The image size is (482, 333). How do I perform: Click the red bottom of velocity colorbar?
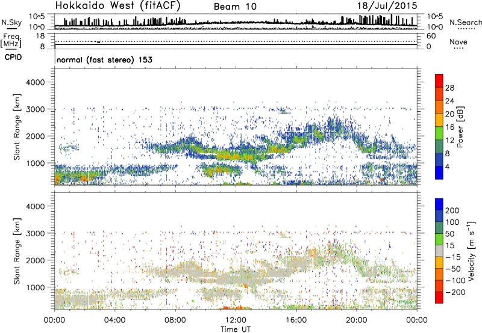click(x=439, y=298)
